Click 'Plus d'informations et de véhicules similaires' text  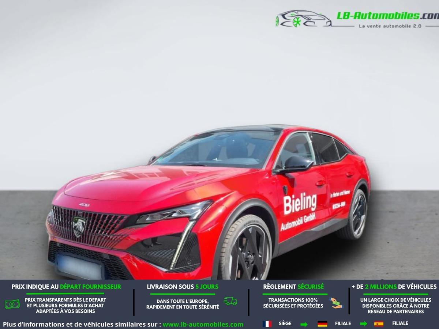click(x=82, y=324)
